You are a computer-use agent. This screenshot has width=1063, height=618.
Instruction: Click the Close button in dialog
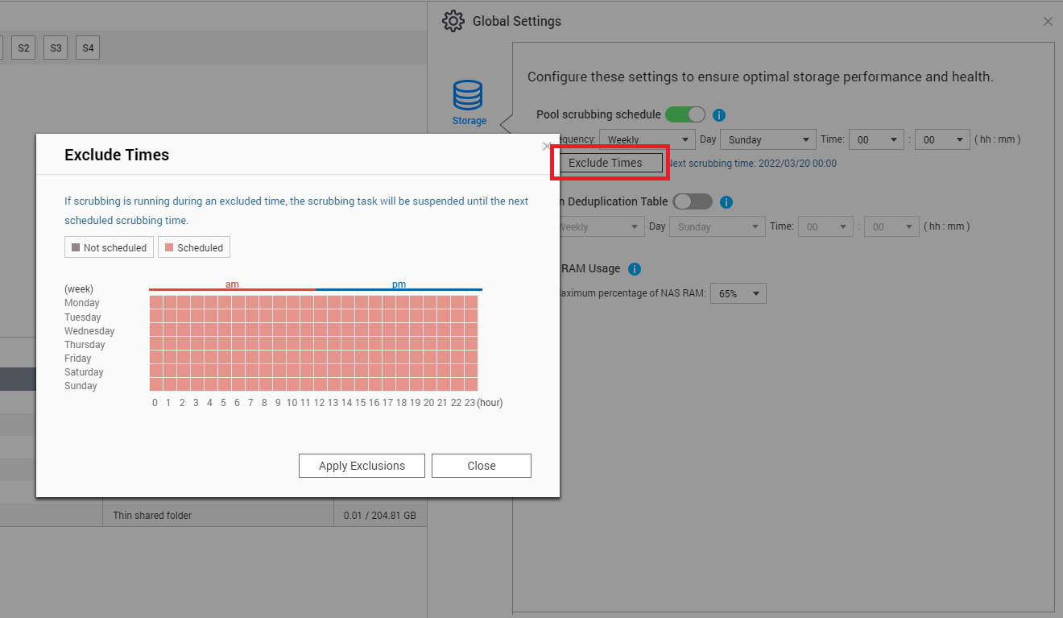(x=482, y=466)
